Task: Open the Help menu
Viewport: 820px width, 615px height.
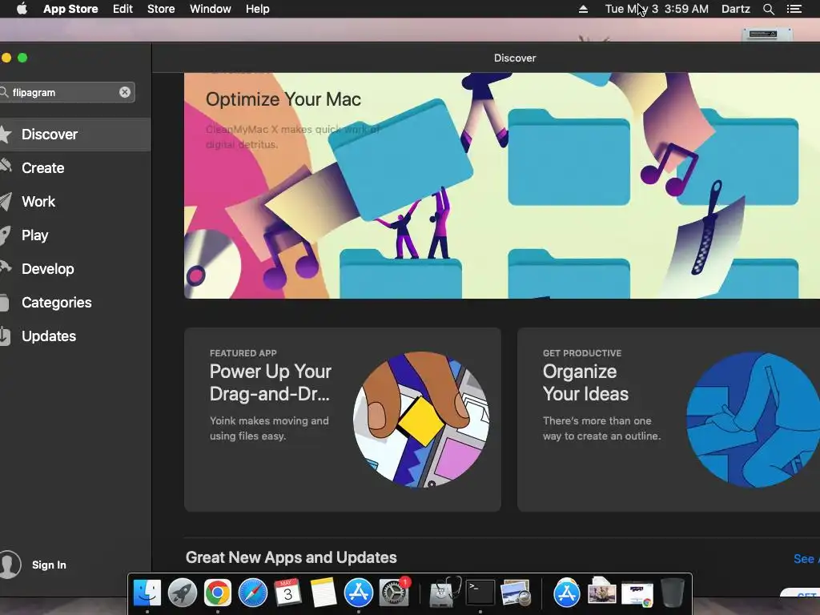Action: click(258, 9)
